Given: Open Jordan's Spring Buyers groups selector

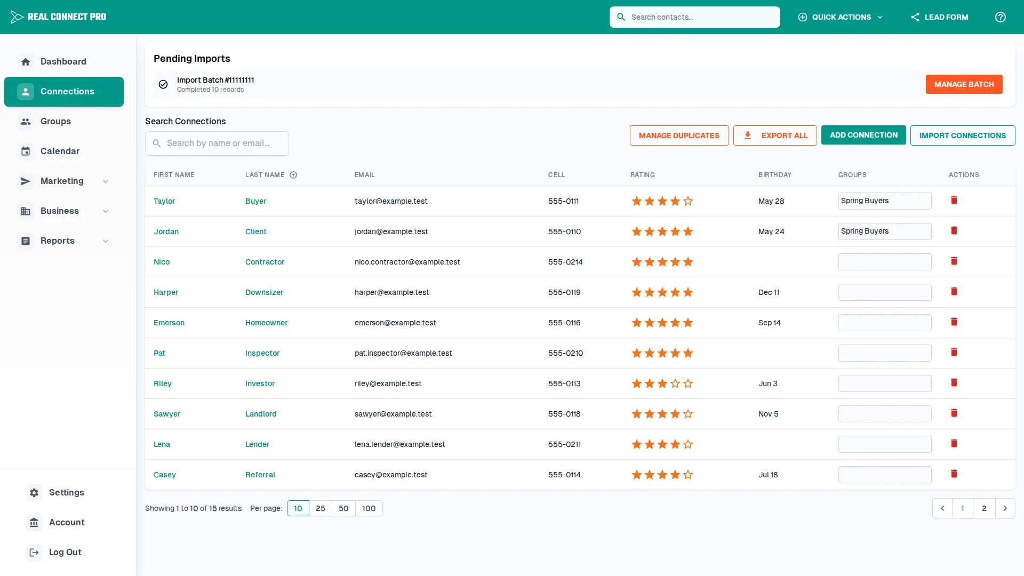Looking at the screenshot, I should tap(885, 231).
